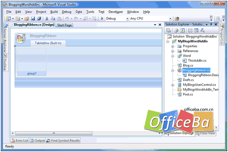Click Show All Files icon in Solution Explorer

(176, 30)
